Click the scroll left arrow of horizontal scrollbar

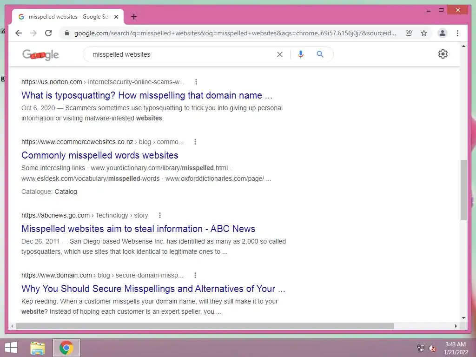(x=12, y=326)
